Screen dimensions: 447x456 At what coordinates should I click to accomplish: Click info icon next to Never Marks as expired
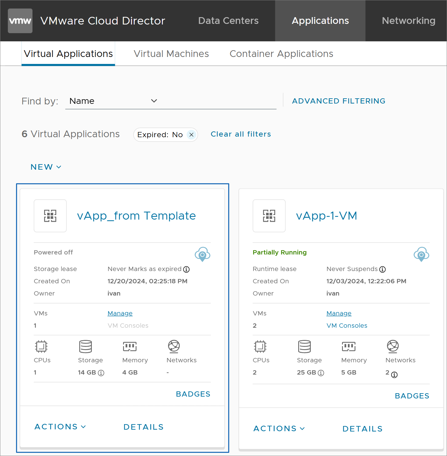pos(186,269)
